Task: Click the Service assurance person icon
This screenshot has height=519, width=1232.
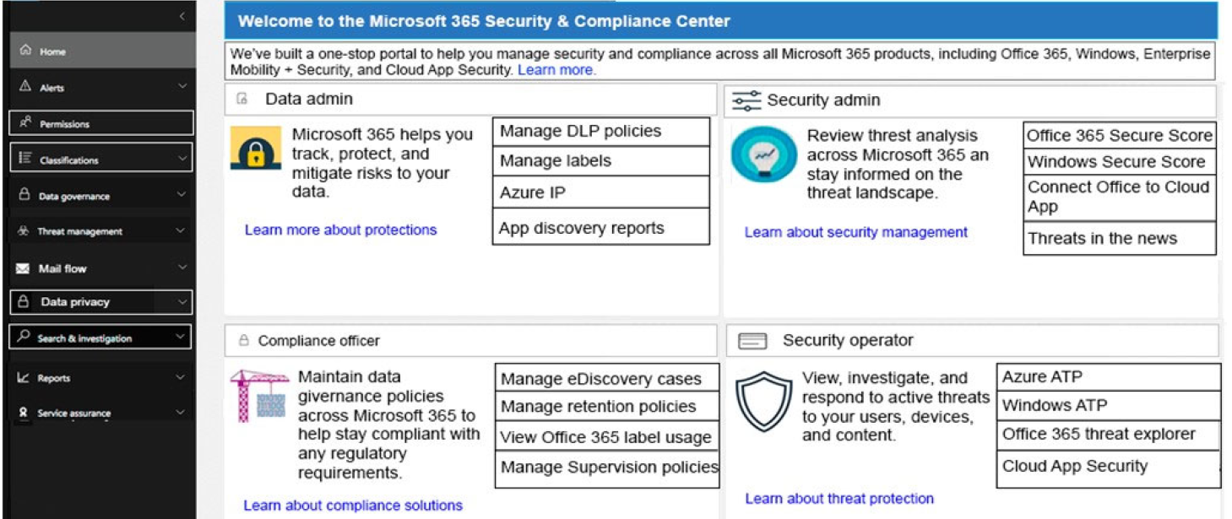Action: pos(24,413)
